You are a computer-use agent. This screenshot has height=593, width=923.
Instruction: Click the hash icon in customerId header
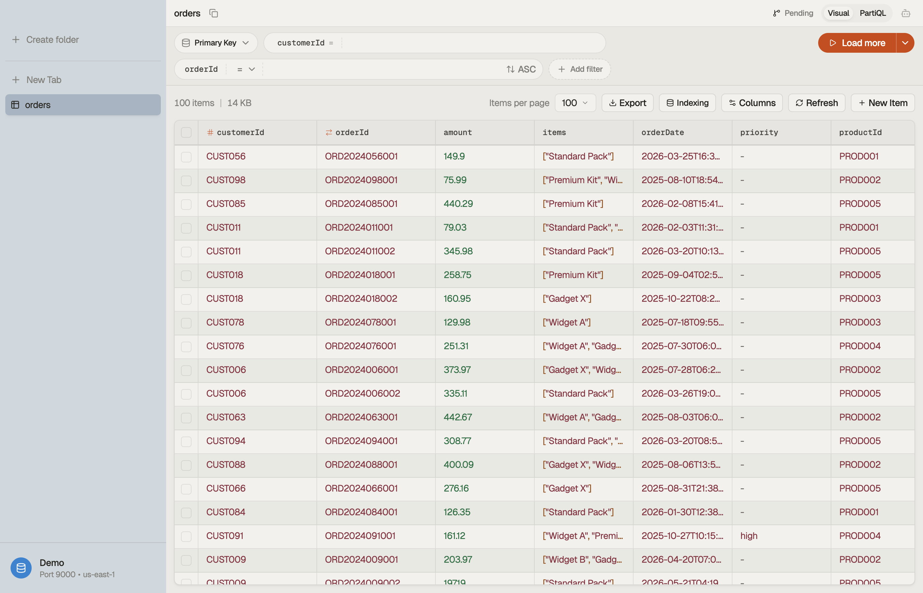(210, 132)
